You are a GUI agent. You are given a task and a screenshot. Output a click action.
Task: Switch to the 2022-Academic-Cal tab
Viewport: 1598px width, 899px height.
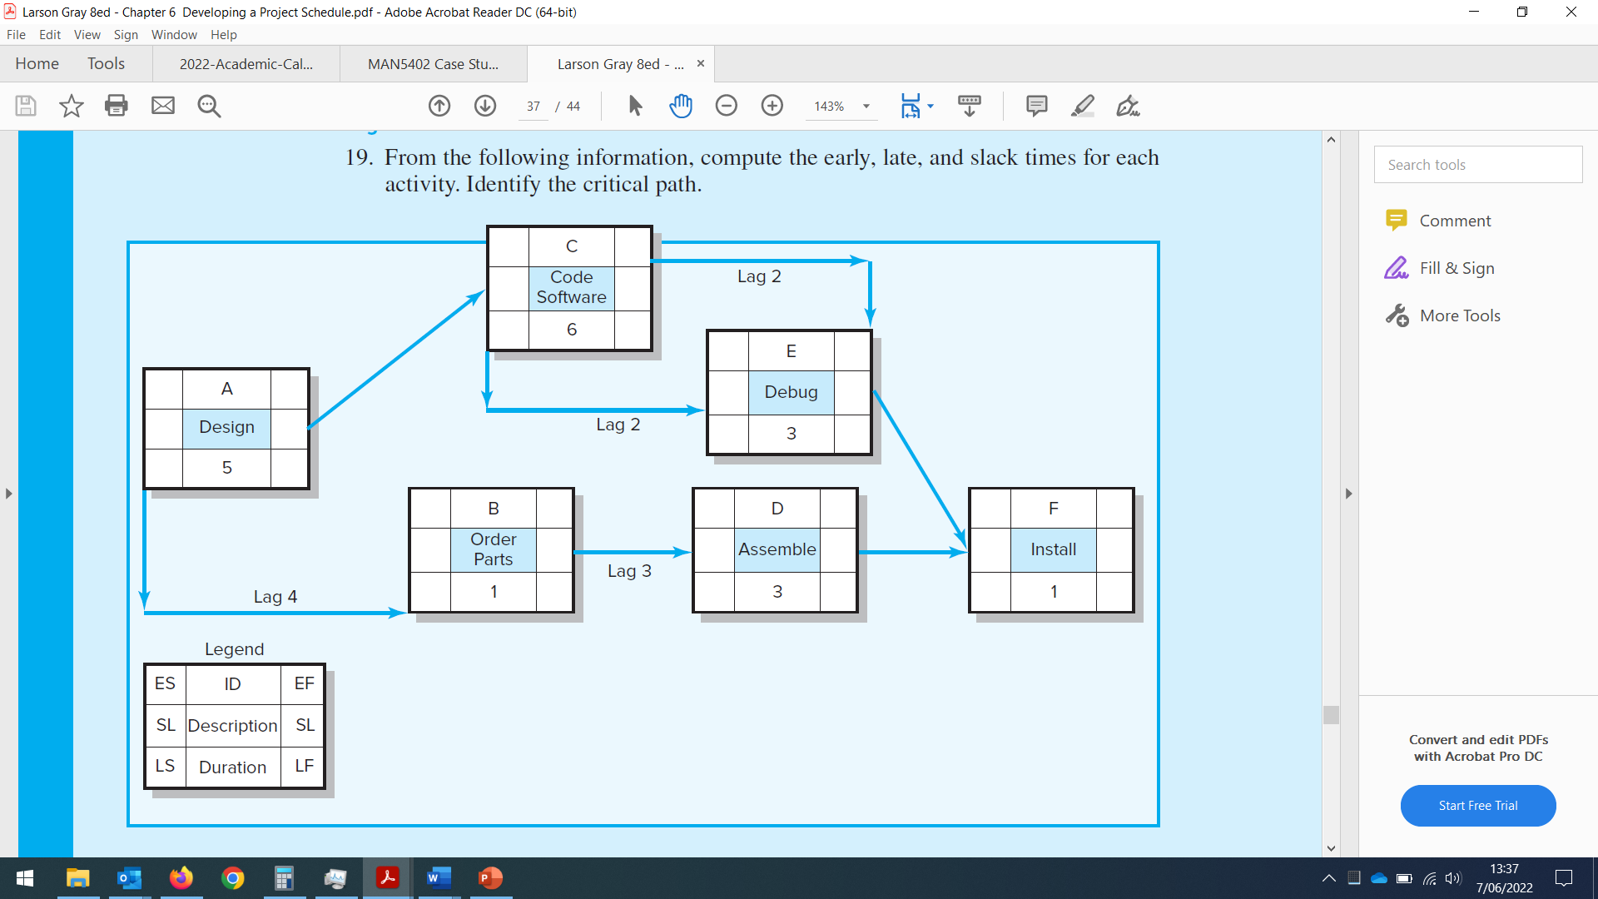pos(247,62)
